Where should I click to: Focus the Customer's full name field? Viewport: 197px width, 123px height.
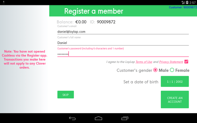tap(123, 43)
